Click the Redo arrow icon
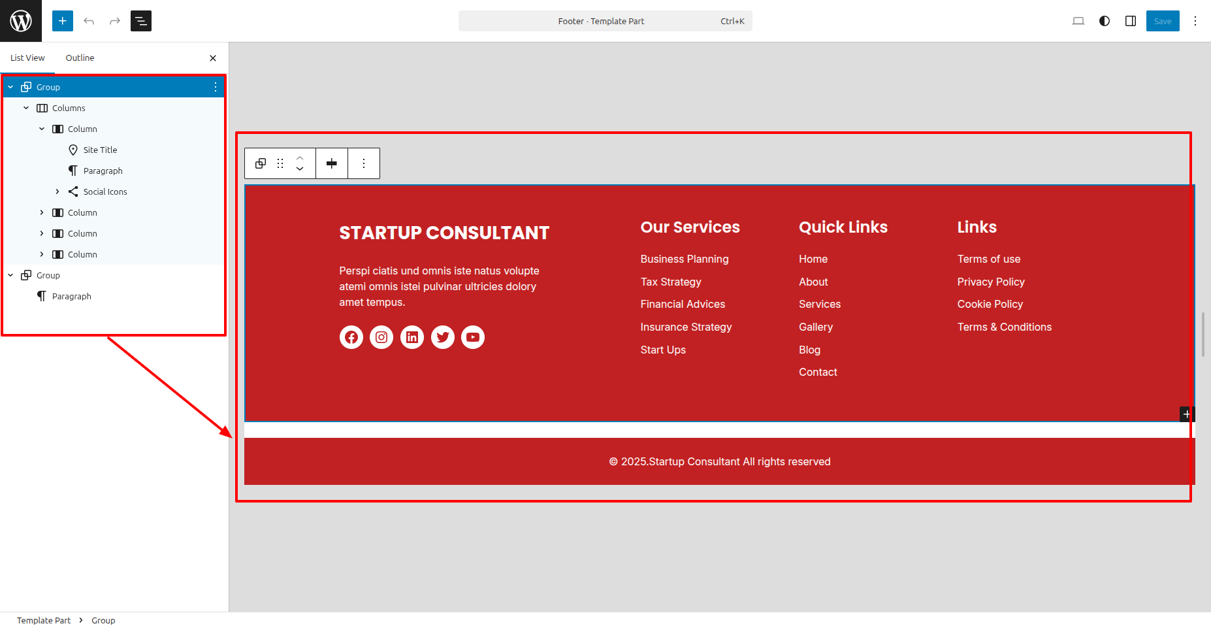The width and height of the screenshot is (1211, 628). point(115,21)
